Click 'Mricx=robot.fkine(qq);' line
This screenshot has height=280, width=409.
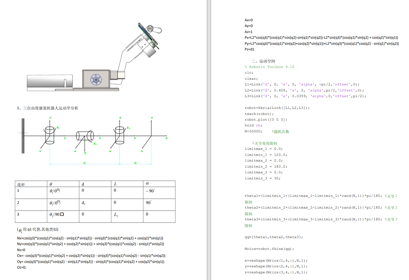(269, 249)
